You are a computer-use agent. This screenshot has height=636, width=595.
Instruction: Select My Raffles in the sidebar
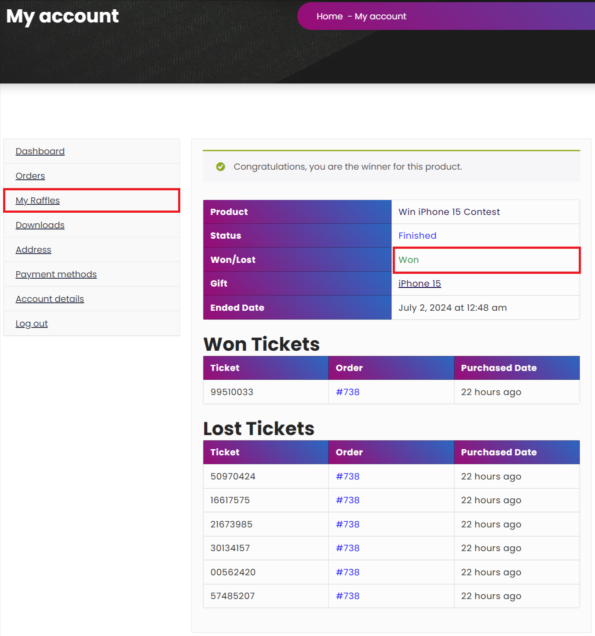tap(37, 200)
